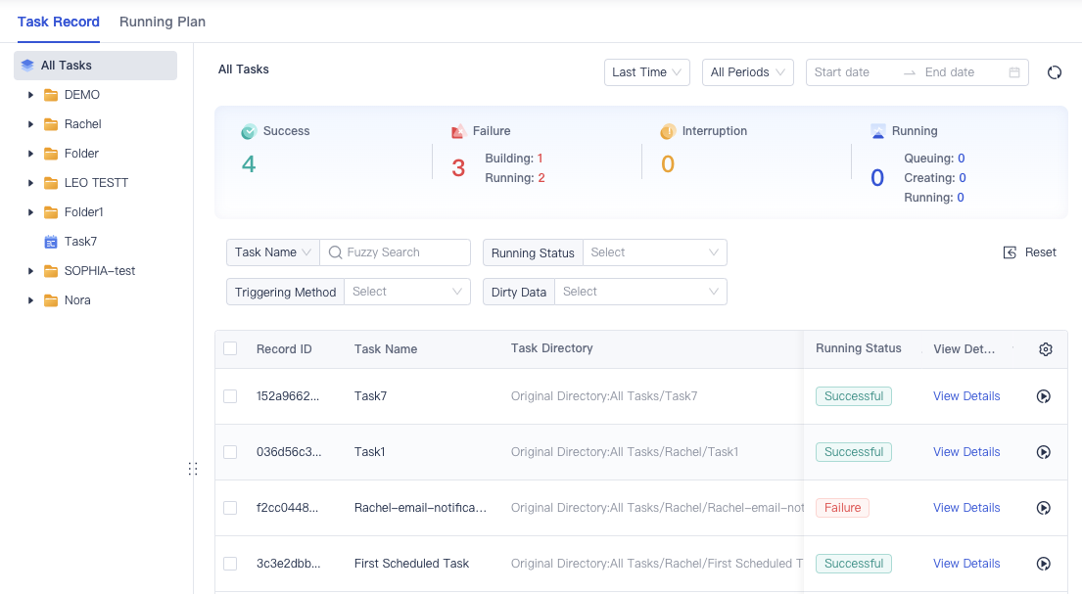Click the refresh icon beside the date range
The height and width of the screenshot is (594, 1082).
coord(1055,72)
